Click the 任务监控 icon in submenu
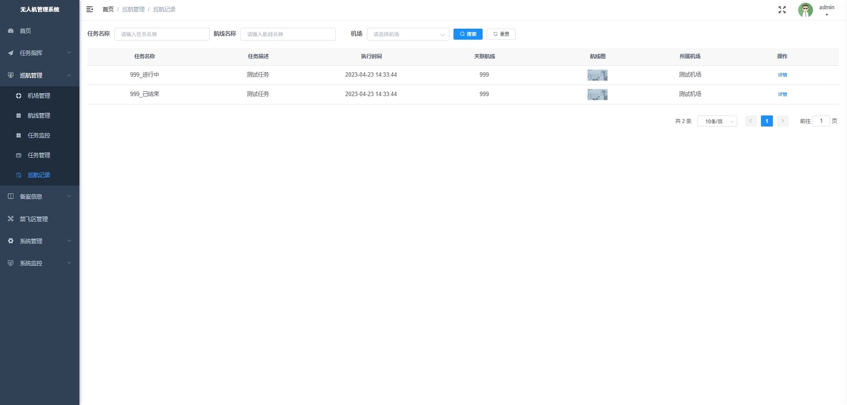 [x=18, y=136]
